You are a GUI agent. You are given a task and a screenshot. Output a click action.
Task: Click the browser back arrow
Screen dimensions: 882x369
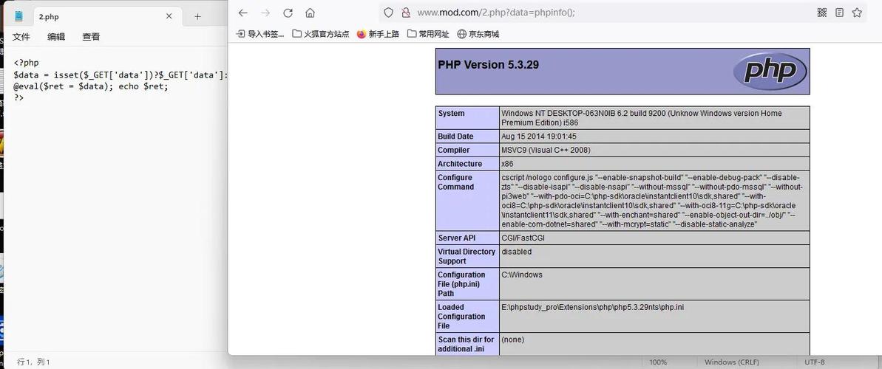[x=243, y=13]
